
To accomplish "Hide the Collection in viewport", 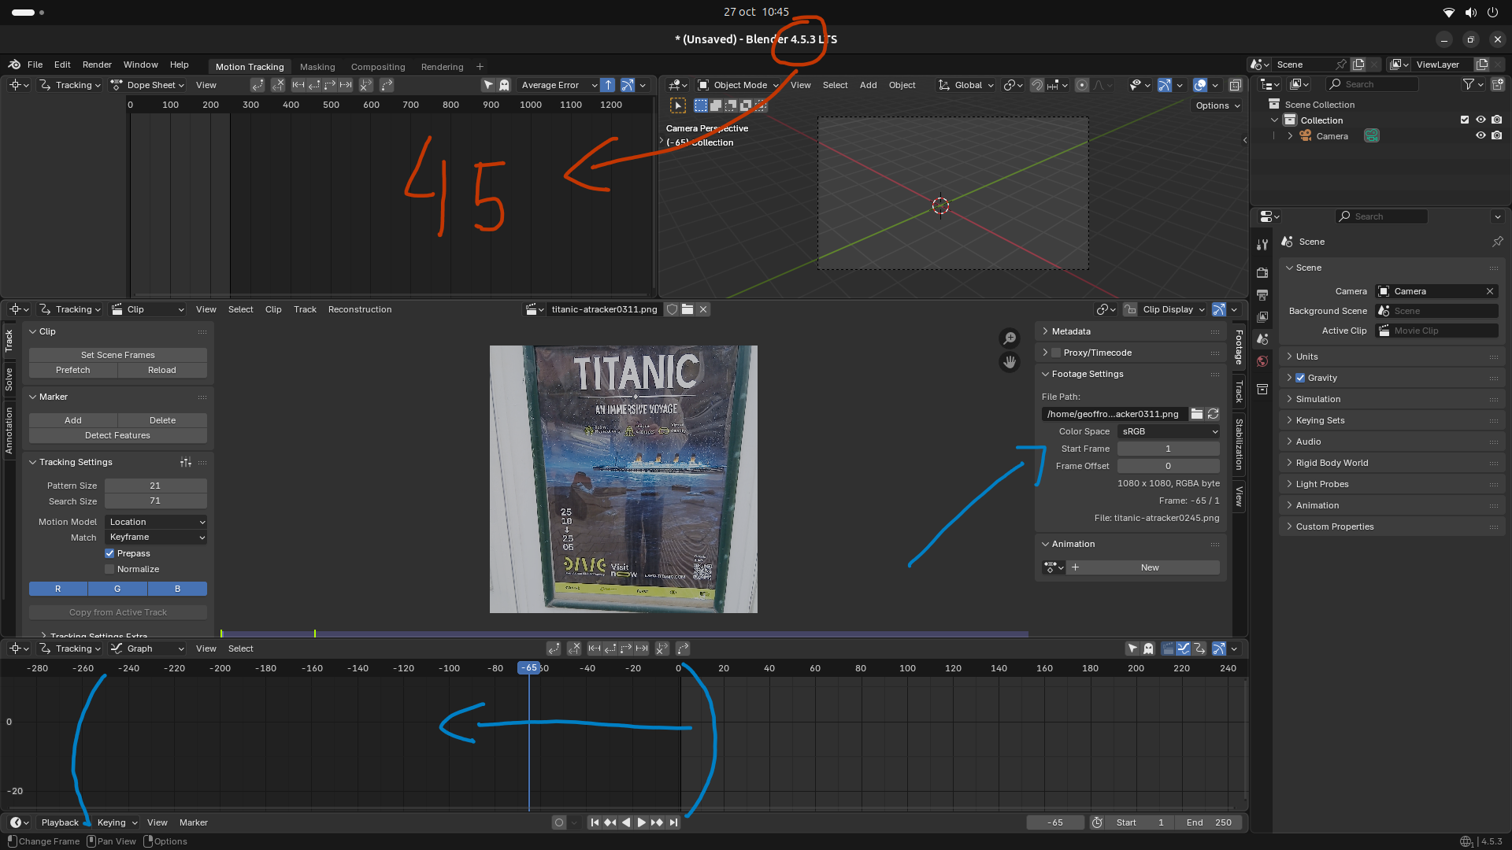I will [1480, 120].
